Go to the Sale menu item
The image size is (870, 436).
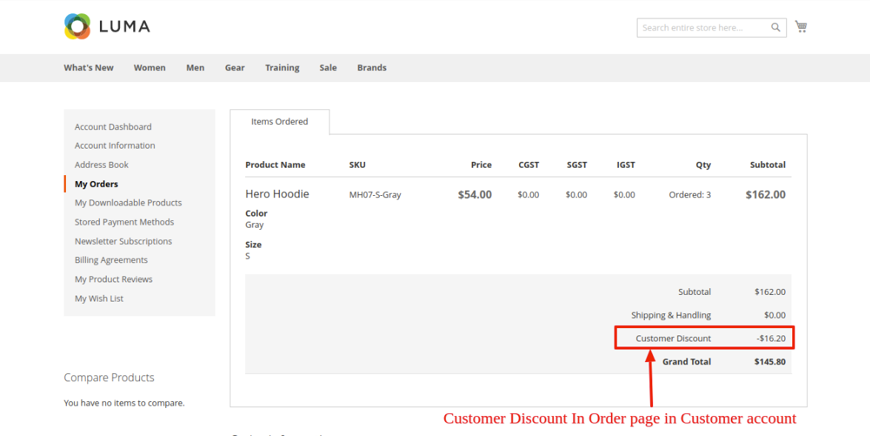coord(328,68)
